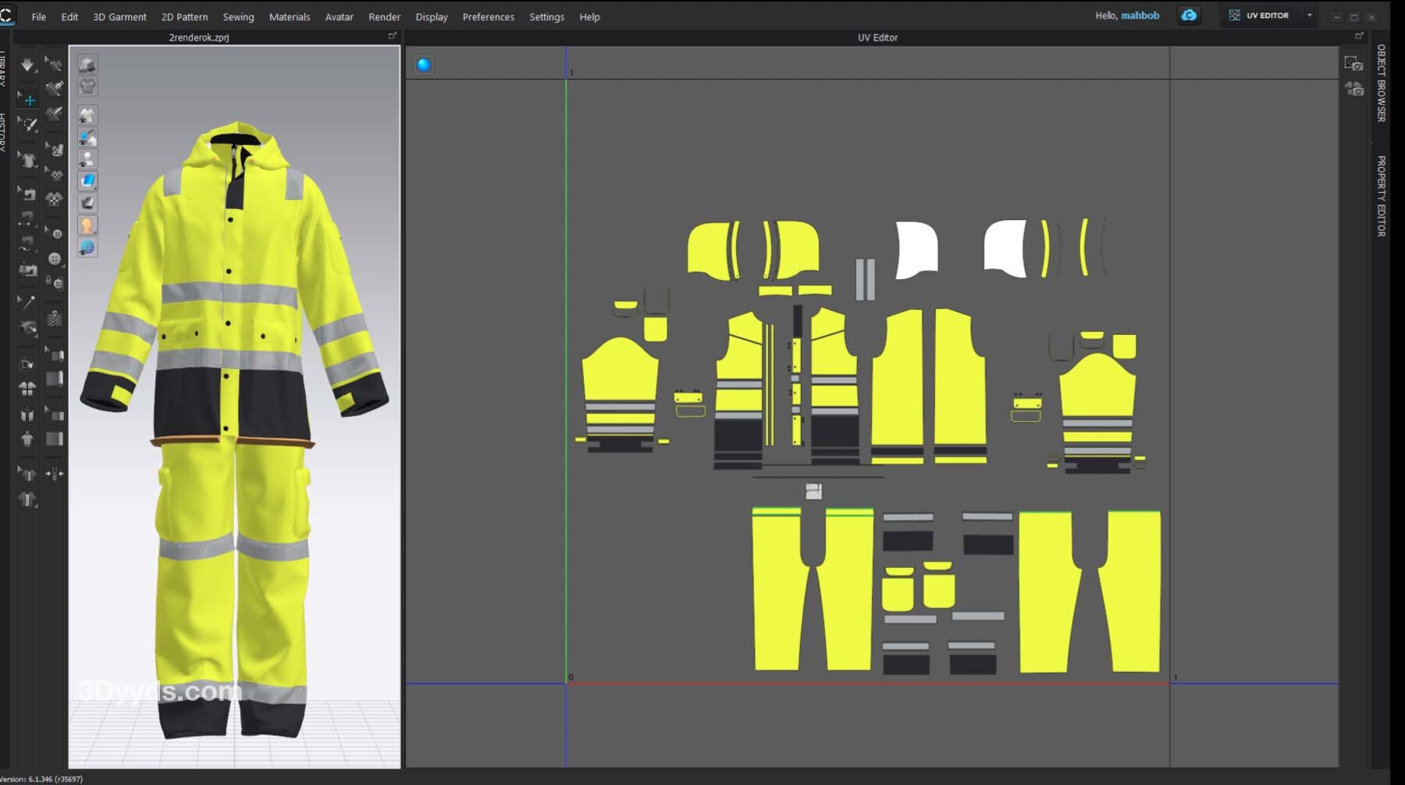Click the white hood lining UV pattern

point(916,249)
